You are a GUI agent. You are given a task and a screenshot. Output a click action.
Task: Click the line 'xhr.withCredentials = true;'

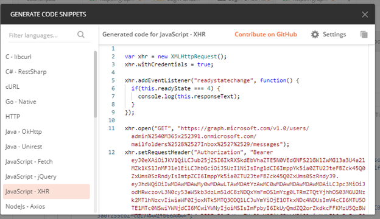coord(169,64)
